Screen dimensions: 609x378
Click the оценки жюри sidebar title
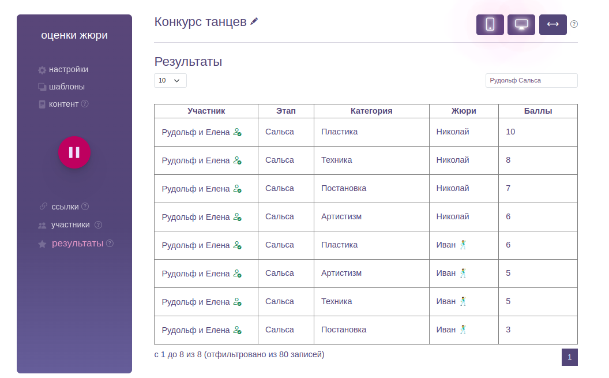pos(74,35)
